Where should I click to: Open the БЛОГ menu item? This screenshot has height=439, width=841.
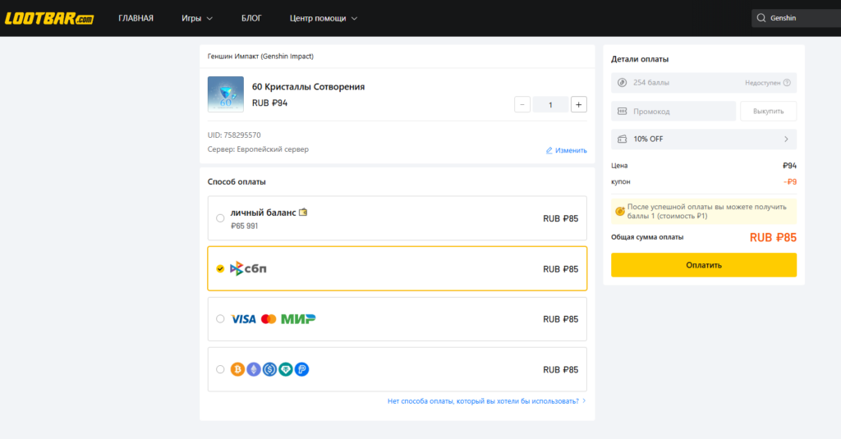click(x=251, y=18)
